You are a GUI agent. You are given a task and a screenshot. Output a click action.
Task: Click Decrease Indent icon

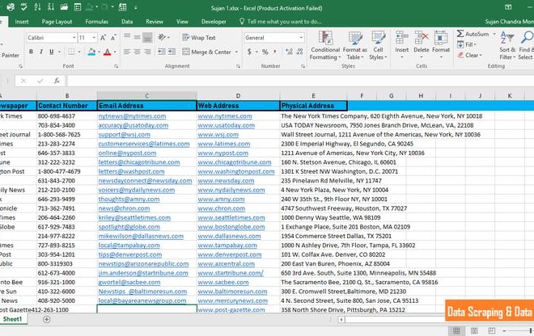coord(162,52)
